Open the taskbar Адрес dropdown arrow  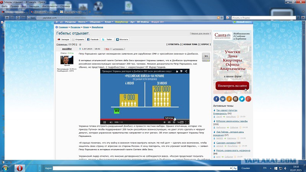pyautogui.click(x=231, y=168)
